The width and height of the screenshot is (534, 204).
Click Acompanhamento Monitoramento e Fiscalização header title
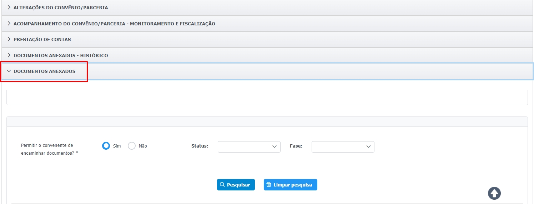click(114, 24)
